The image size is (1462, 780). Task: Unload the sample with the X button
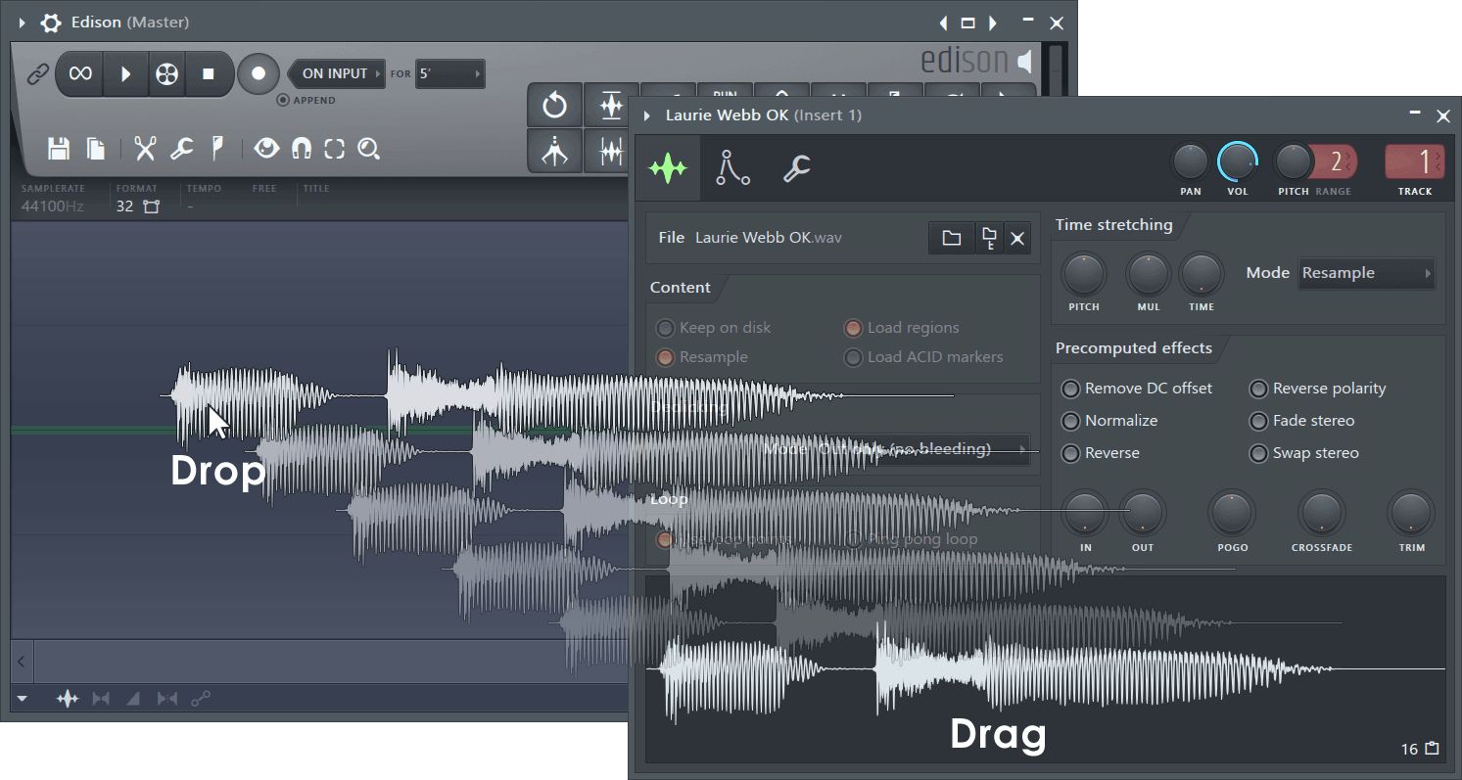1017,238
